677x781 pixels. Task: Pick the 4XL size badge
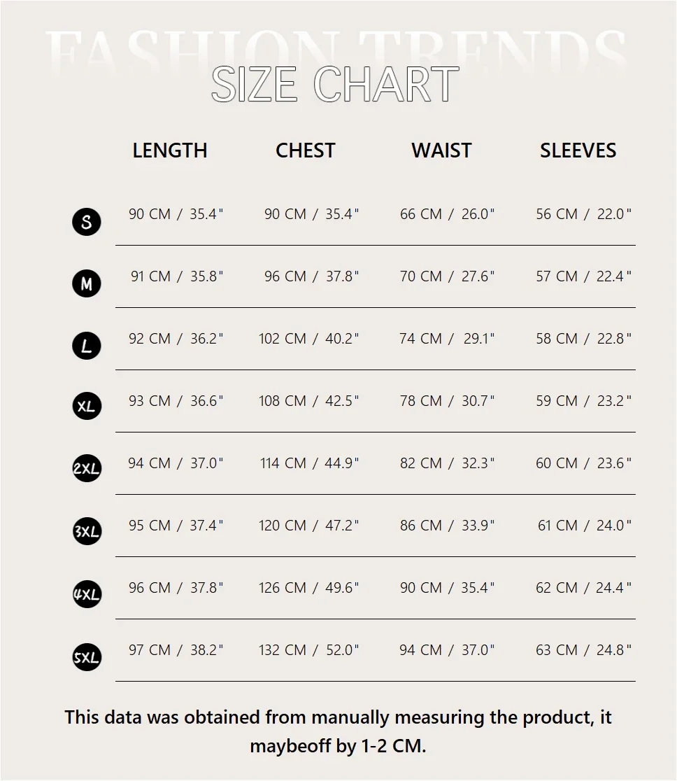(x=87, y=594)
